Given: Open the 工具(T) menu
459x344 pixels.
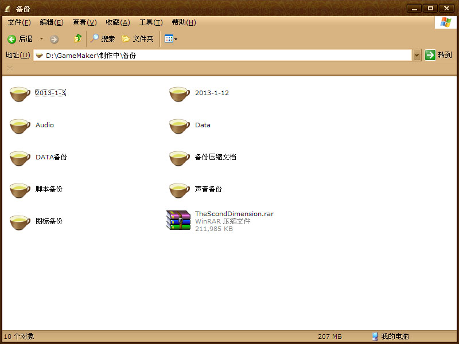Looking at the screenshot, I should pyautogui.click(x=151, y=22).
